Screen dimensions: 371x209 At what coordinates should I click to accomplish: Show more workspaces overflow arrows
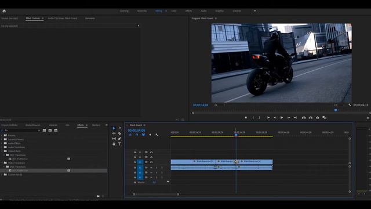coord(254,11)
